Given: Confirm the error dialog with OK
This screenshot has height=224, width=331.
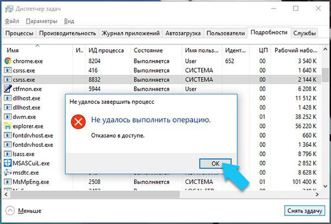Looking at the screenshot, I should pos(215,164).
